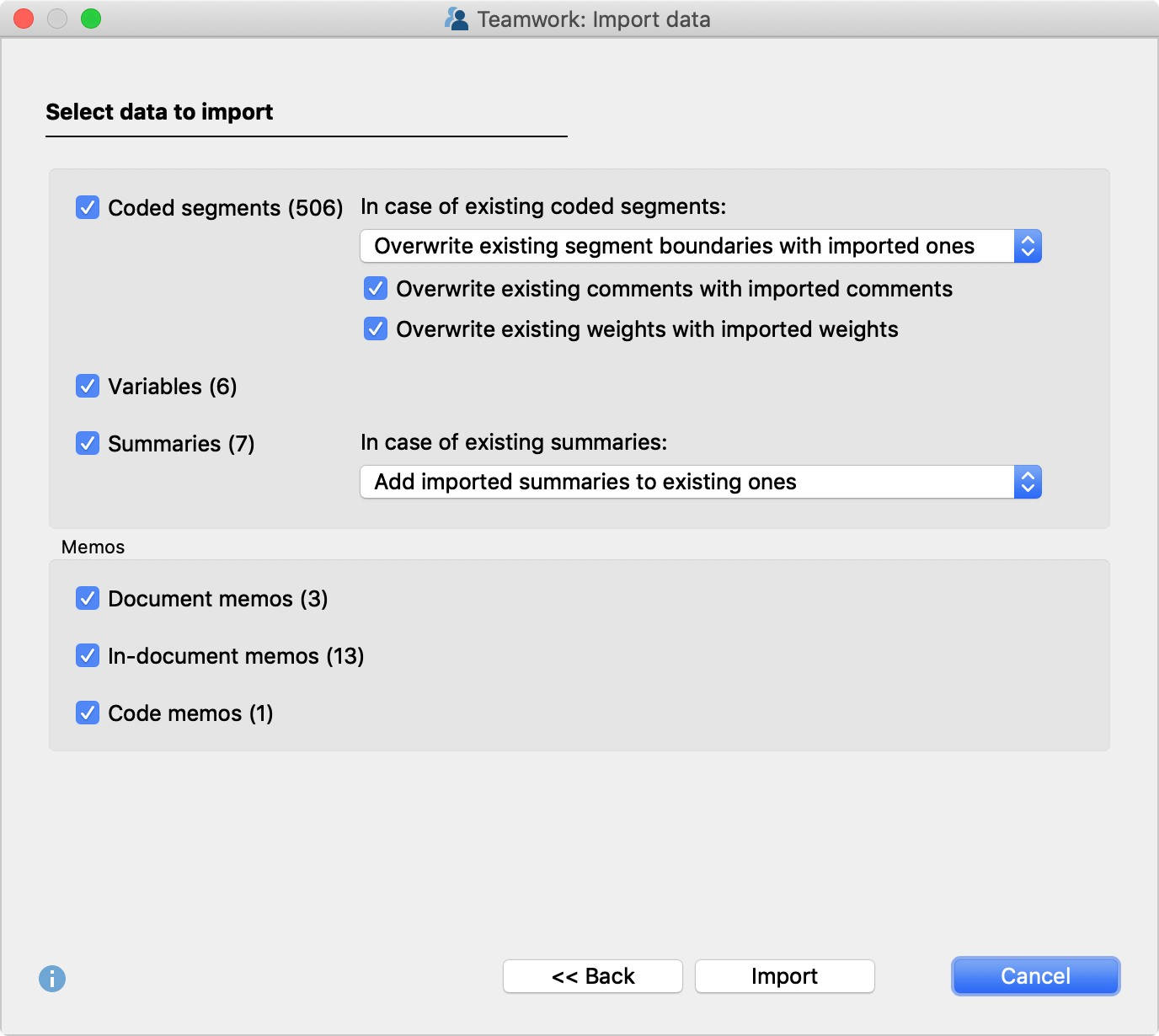Toggle In-document memos (13) off
Image resolution: width=1159 pixels, height=1036 pixels.
tap(88, 655)
